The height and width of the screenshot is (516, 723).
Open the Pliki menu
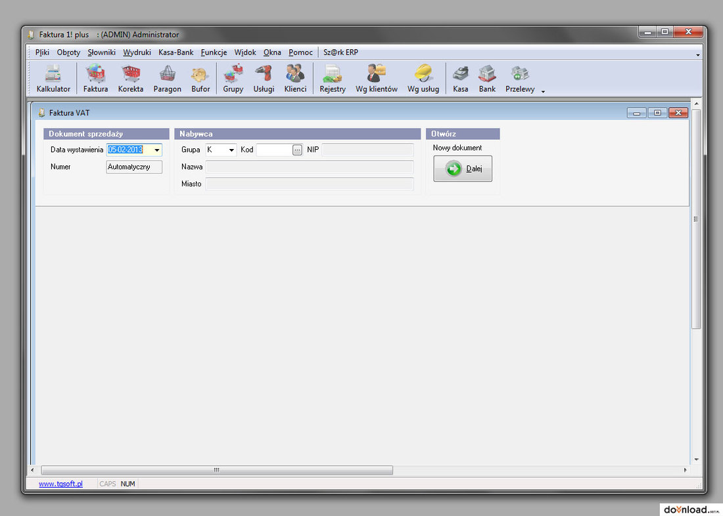42,53
